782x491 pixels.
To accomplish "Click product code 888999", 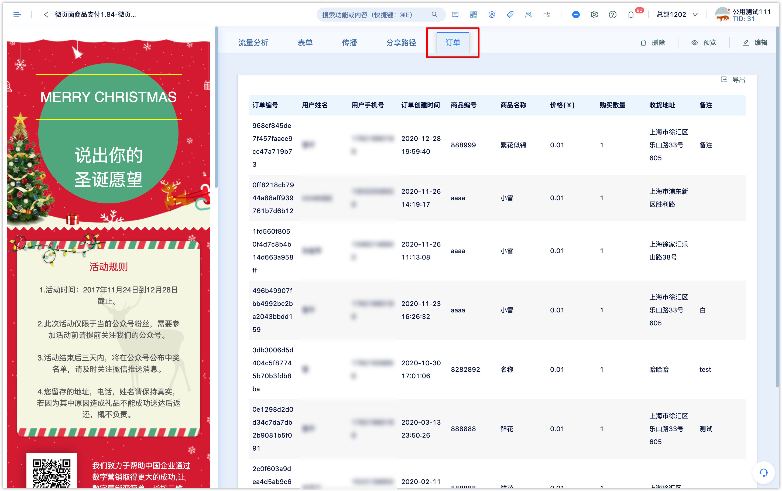I will (x=463, y=145).
